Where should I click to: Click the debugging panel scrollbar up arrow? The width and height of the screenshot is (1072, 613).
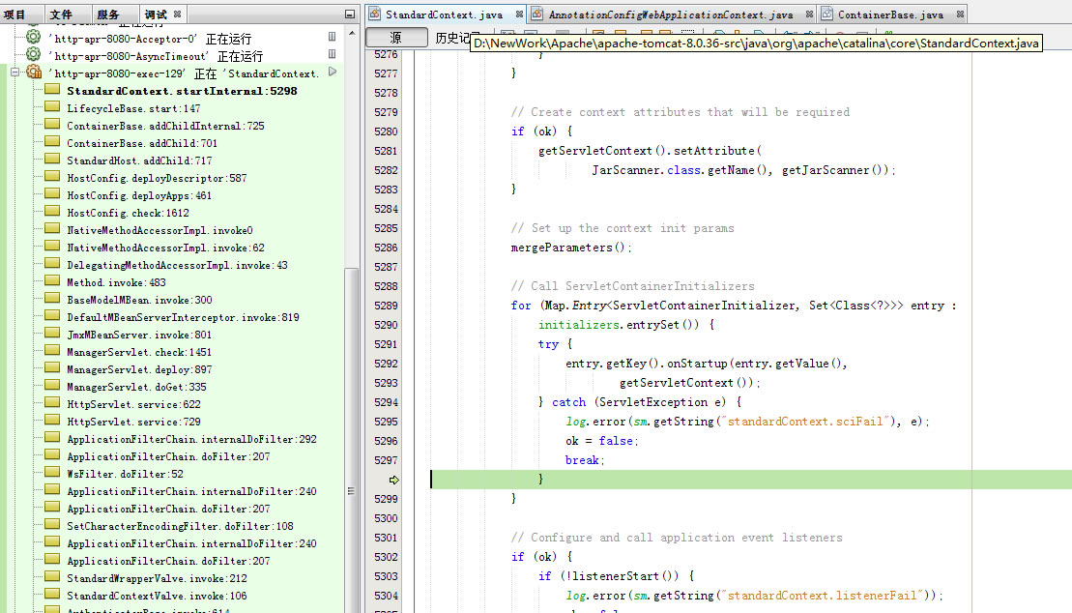click(x=352, y=33)
